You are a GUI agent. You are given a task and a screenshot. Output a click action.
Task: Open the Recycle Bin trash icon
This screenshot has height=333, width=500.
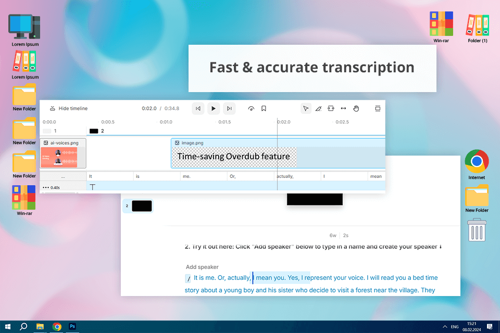[477, 230]
